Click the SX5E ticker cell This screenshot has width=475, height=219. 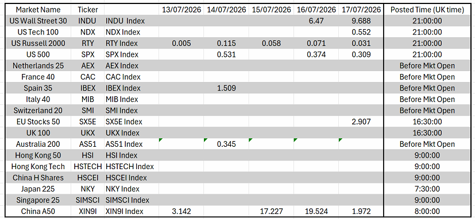pos(87,122)
